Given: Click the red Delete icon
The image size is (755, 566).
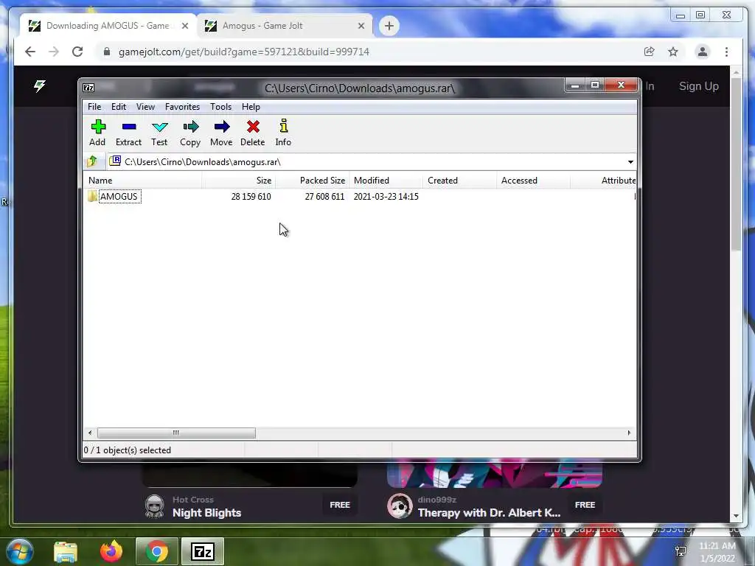Looking at the screenshot, I should [253, 127].
